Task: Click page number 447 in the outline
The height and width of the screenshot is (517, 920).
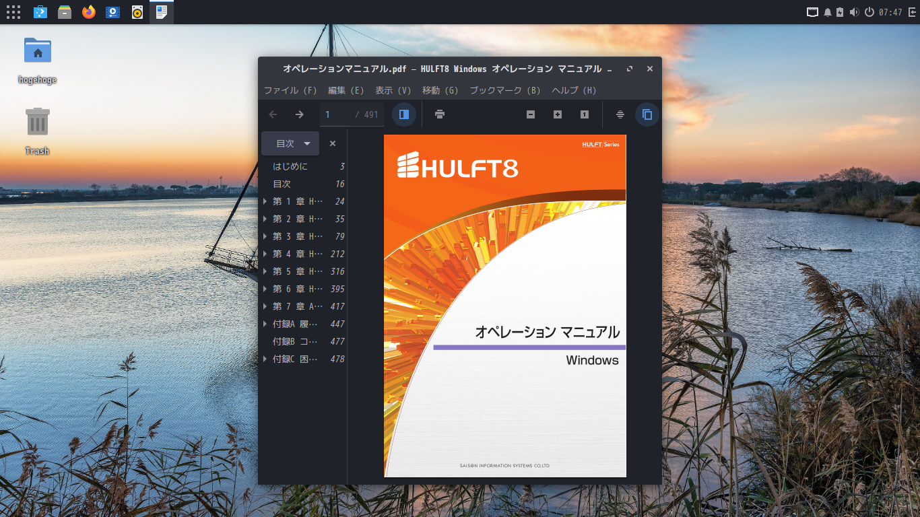Action: tap(337, 324)
